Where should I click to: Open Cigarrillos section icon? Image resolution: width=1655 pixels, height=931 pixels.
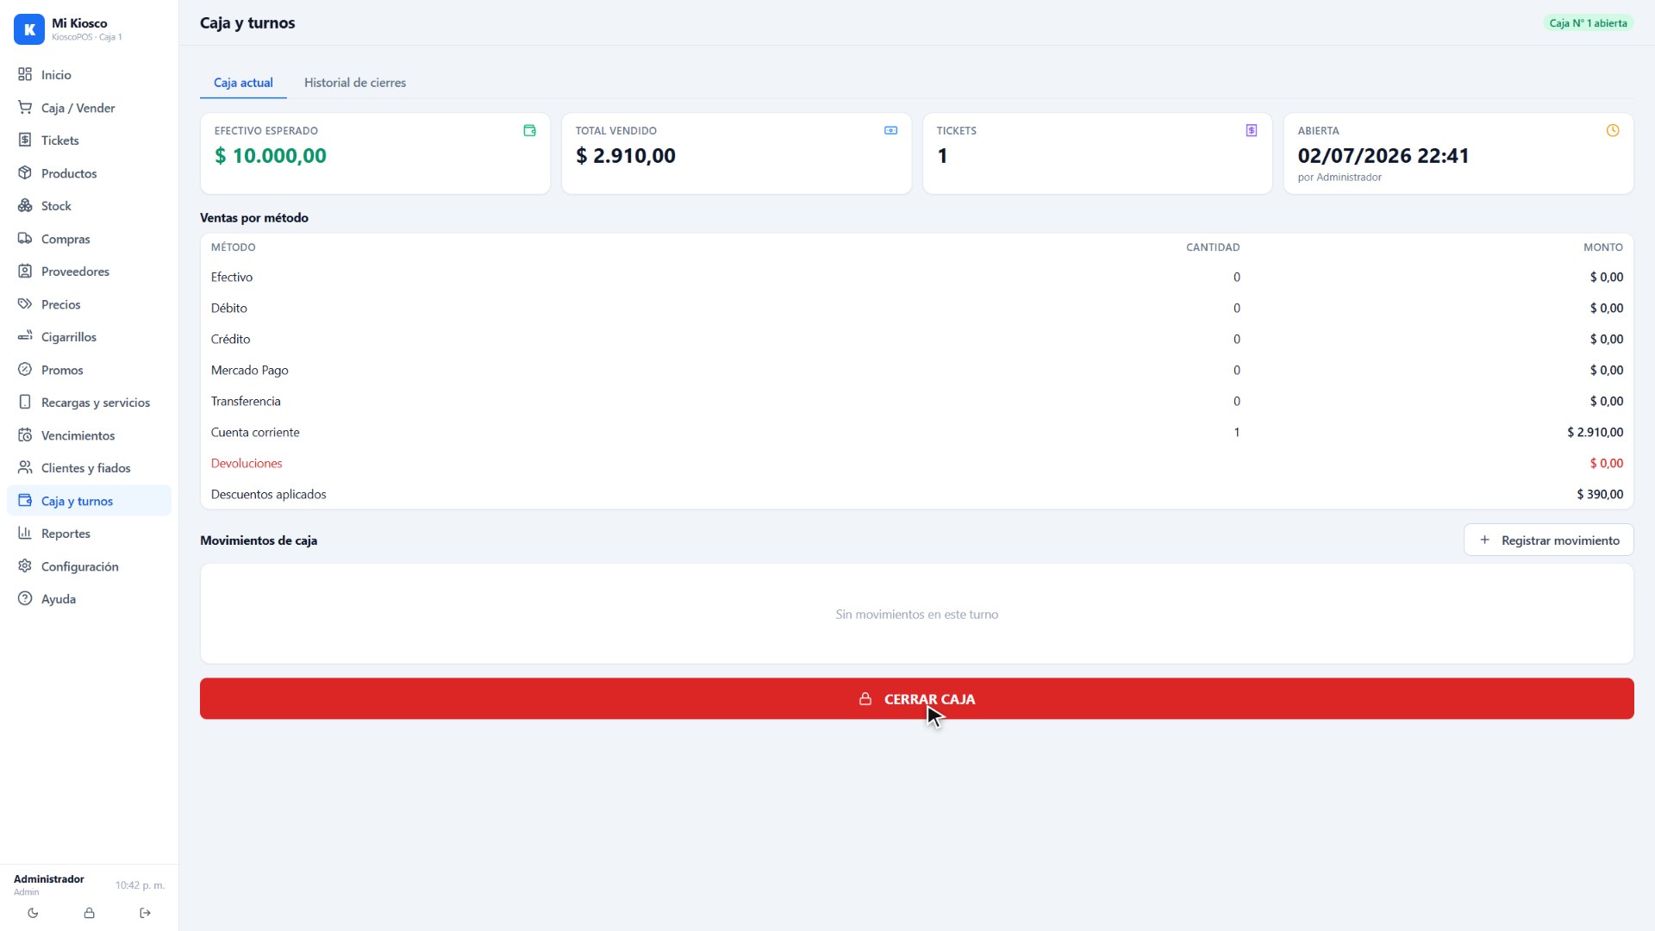coord(25,337)
